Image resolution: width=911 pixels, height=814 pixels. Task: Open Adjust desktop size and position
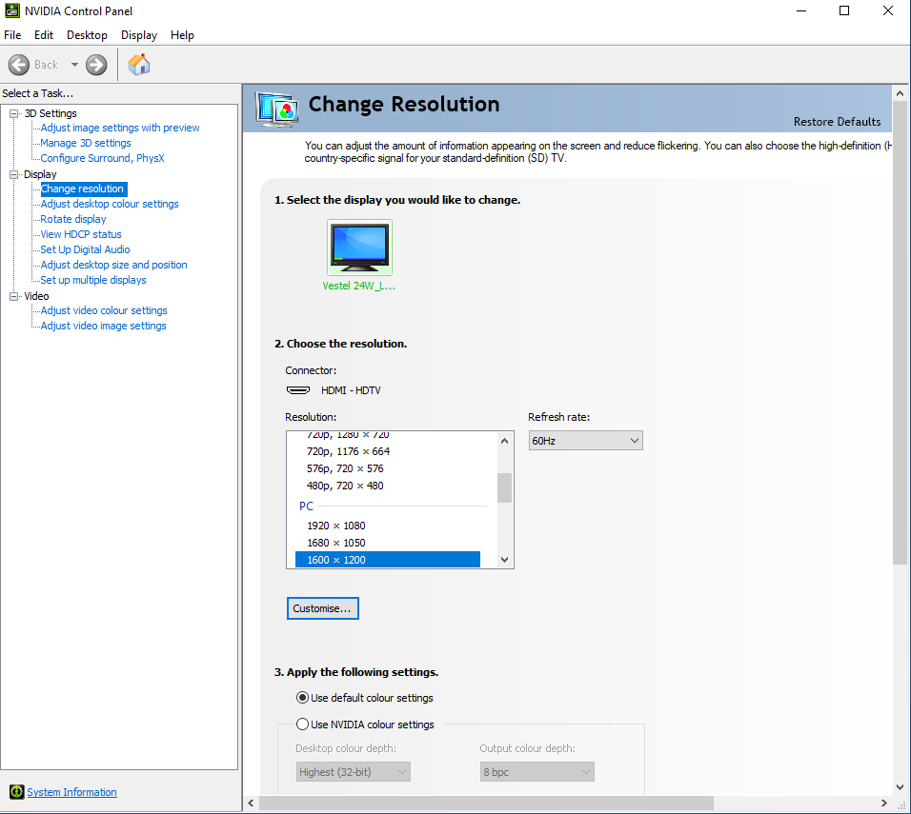pos(114,265)
